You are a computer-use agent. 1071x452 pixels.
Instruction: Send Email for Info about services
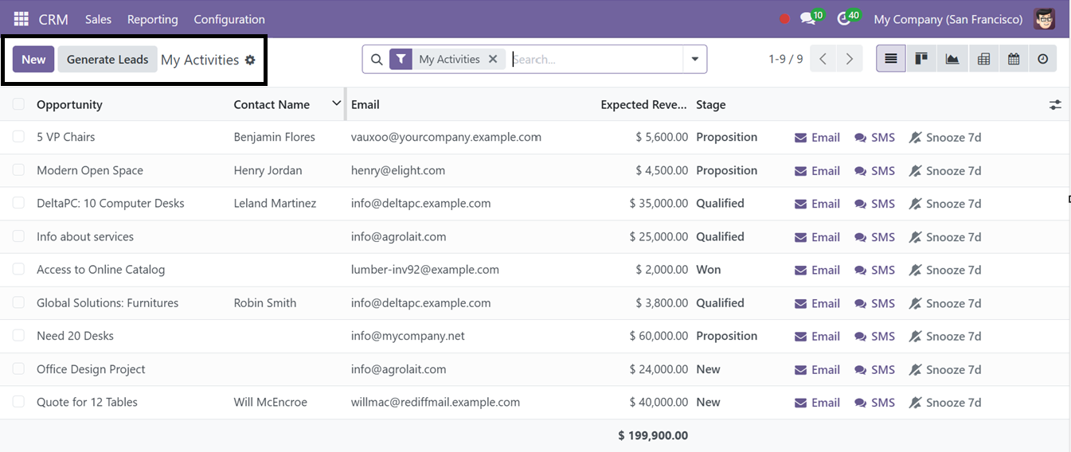tap(817, 237)
